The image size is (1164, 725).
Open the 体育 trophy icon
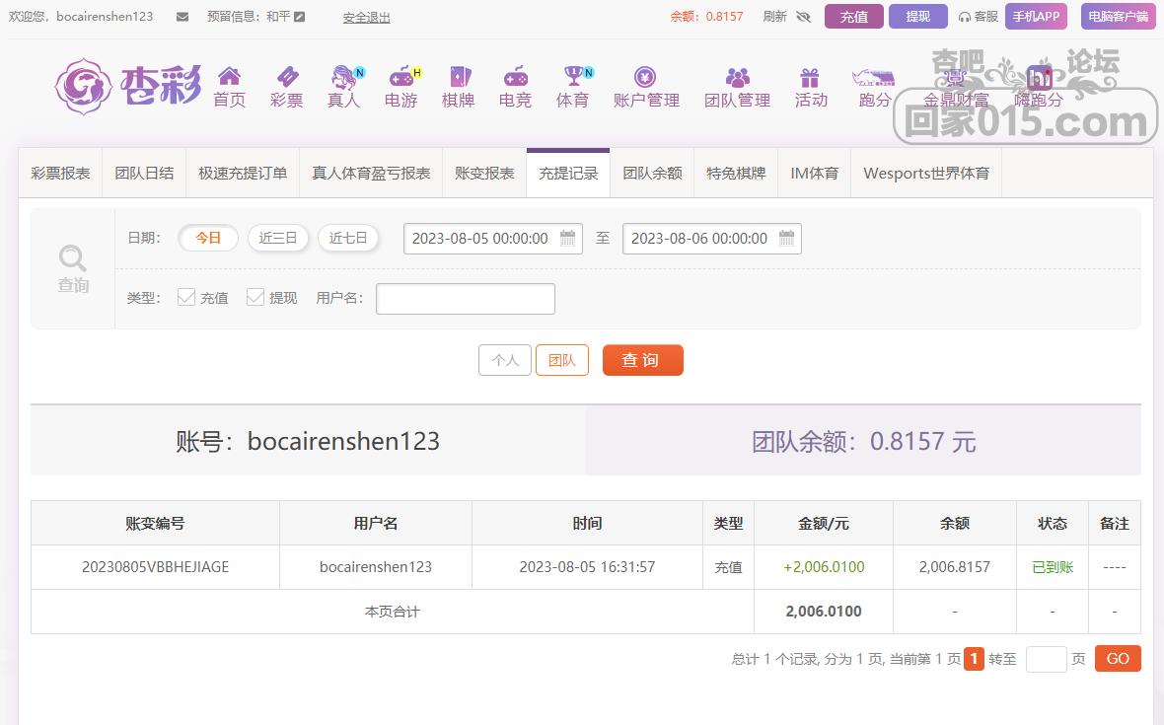[x=572, y=77]
